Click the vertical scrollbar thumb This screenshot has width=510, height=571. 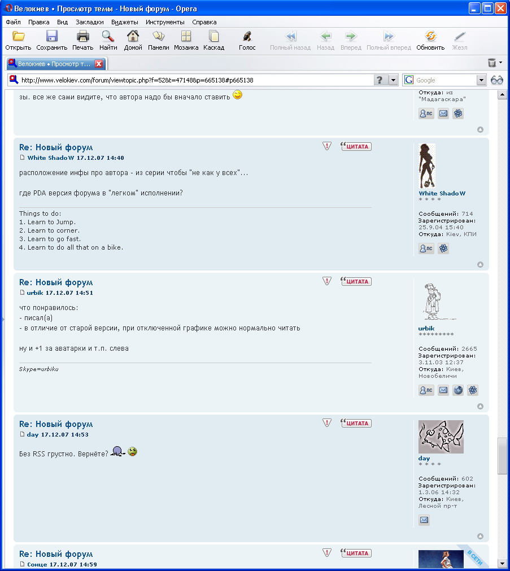(x=502, y=456)
